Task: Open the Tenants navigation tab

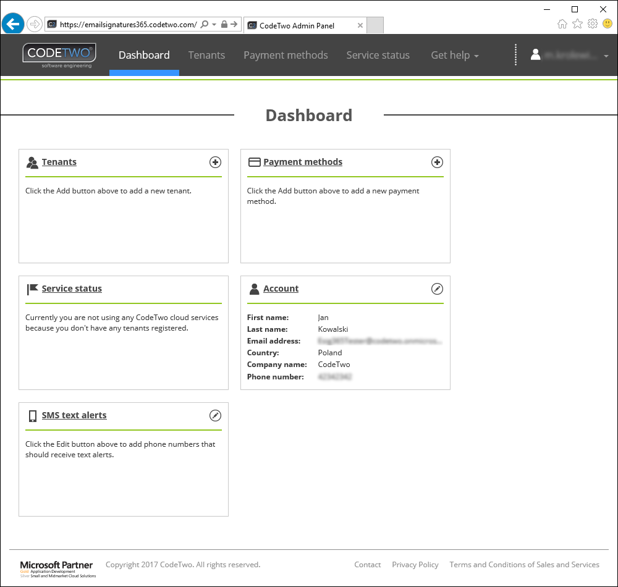Action: click(x=206, y=55)
